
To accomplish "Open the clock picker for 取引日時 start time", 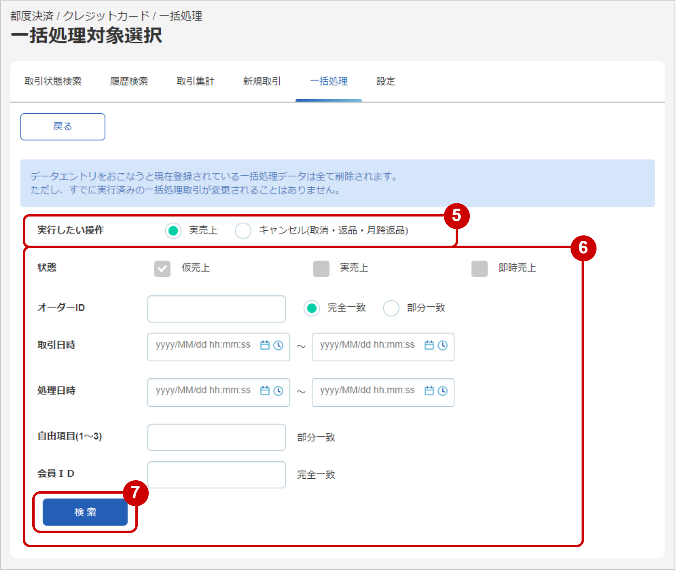I will click(x=279, y=346).
